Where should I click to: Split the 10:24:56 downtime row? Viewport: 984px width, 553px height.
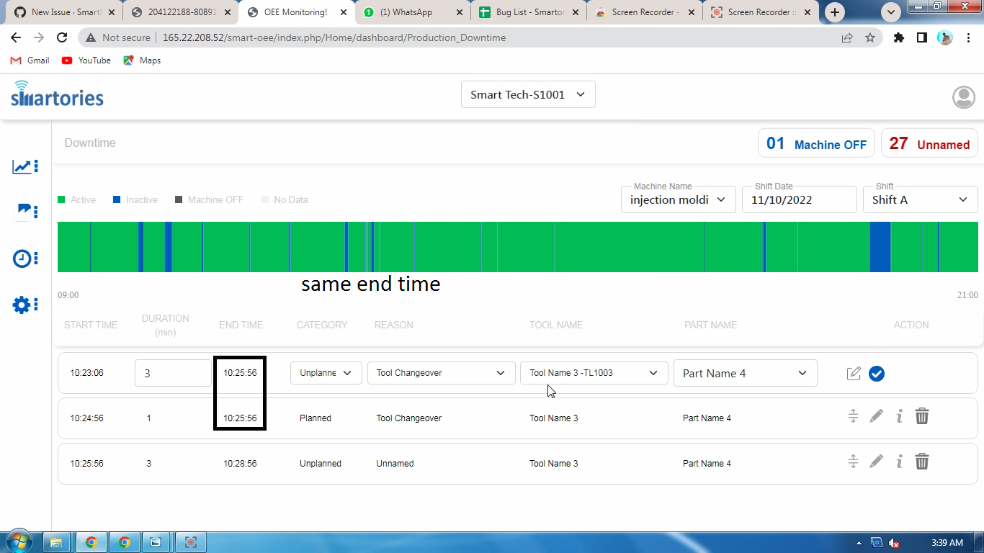point(853,416)
